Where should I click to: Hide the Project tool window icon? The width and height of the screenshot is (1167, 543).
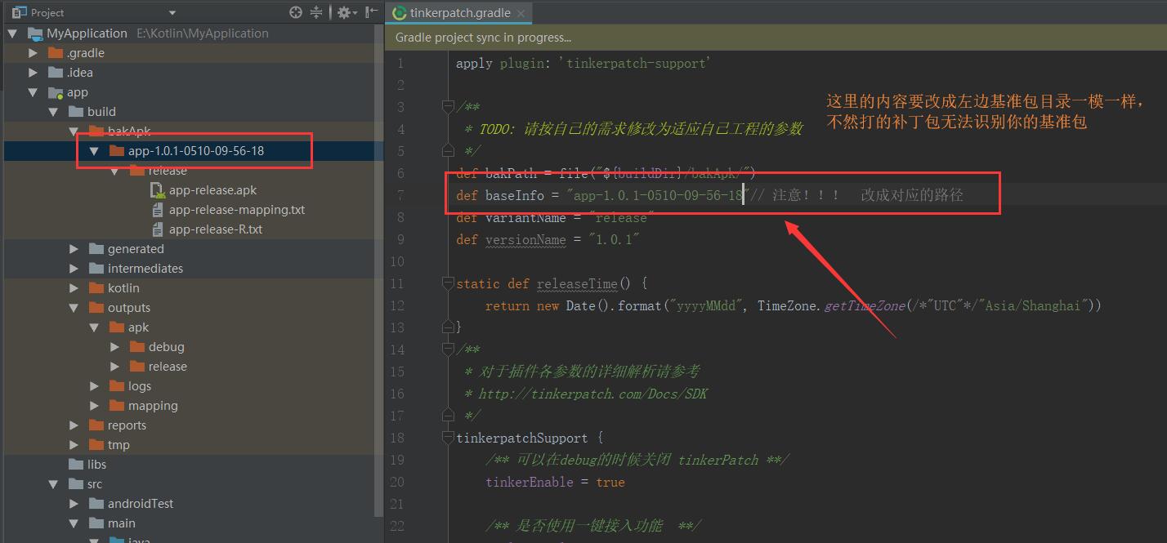click(x=372, y=12)
